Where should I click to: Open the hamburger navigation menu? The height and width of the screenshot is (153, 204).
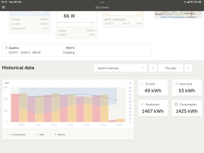(4, 7)
